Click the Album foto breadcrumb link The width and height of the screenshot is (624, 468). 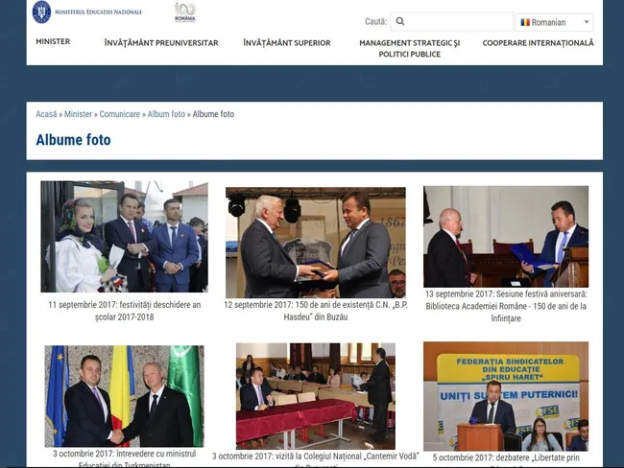166,114
